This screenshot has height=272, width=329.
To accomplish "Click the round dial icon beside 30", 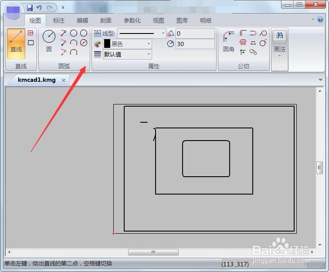I will 170,44.
